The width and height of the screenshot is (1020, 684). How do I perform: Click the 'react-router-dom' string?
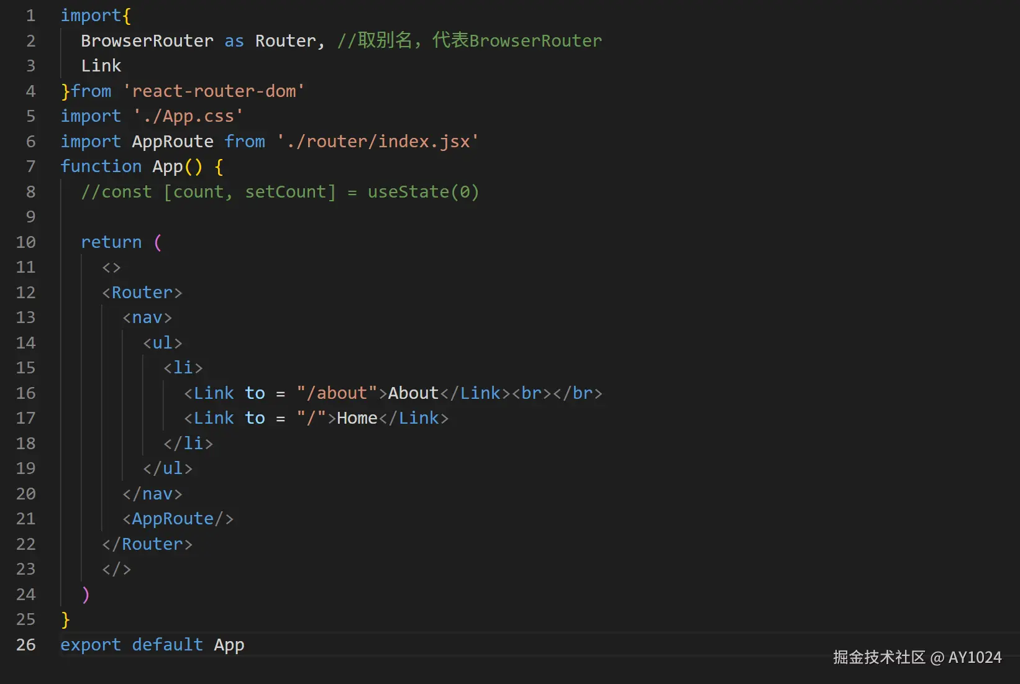[x=214, y=91]
